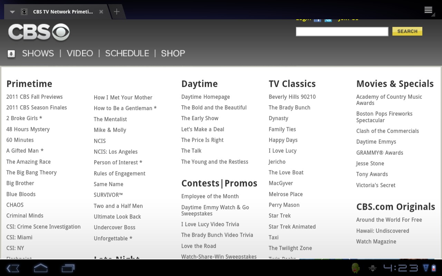Viewport: 442px width, 276px height.
Task: Open the MacGyver link
Action: pos(281,183)
